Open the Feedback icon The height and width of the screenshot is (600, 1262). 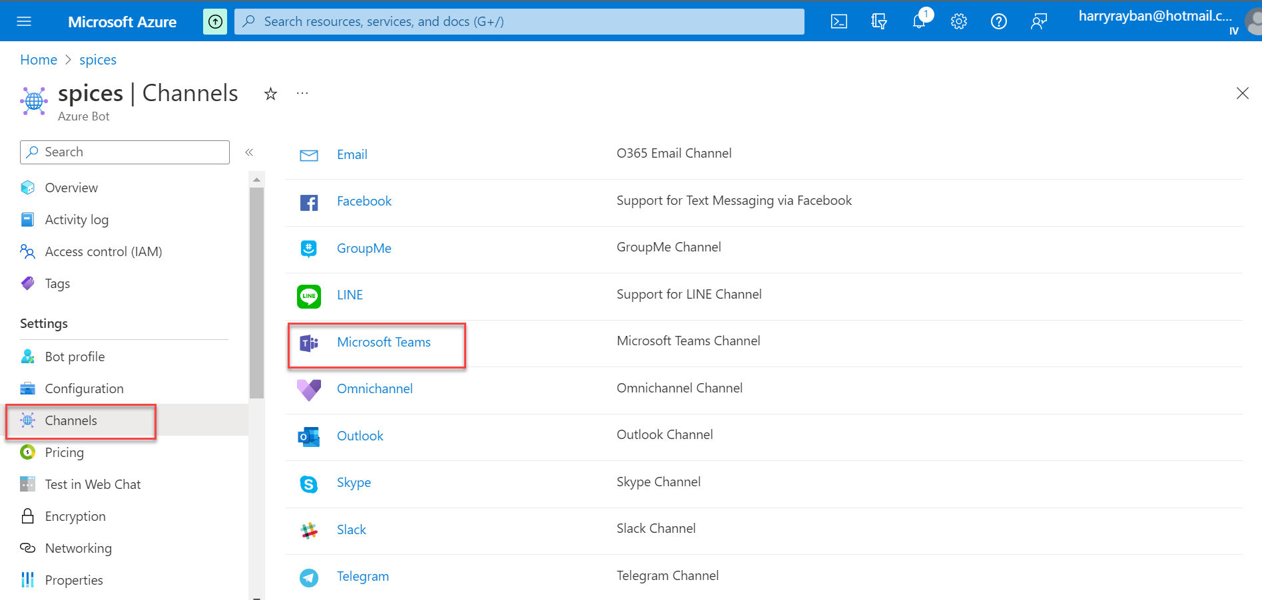tap(1039, 21)
